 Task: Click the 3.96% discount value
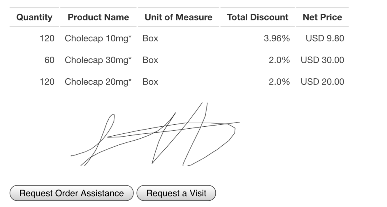pyautogui.click(x=276, y=39)
